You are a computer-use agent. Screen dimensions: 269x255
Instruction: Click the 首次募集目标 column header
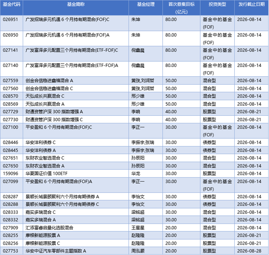point(181,8)
